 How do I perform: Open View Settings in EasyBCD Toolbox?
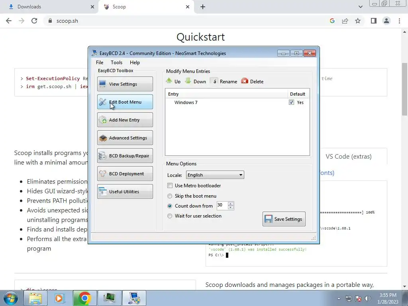pyautogui.click(x=125, y=84)
